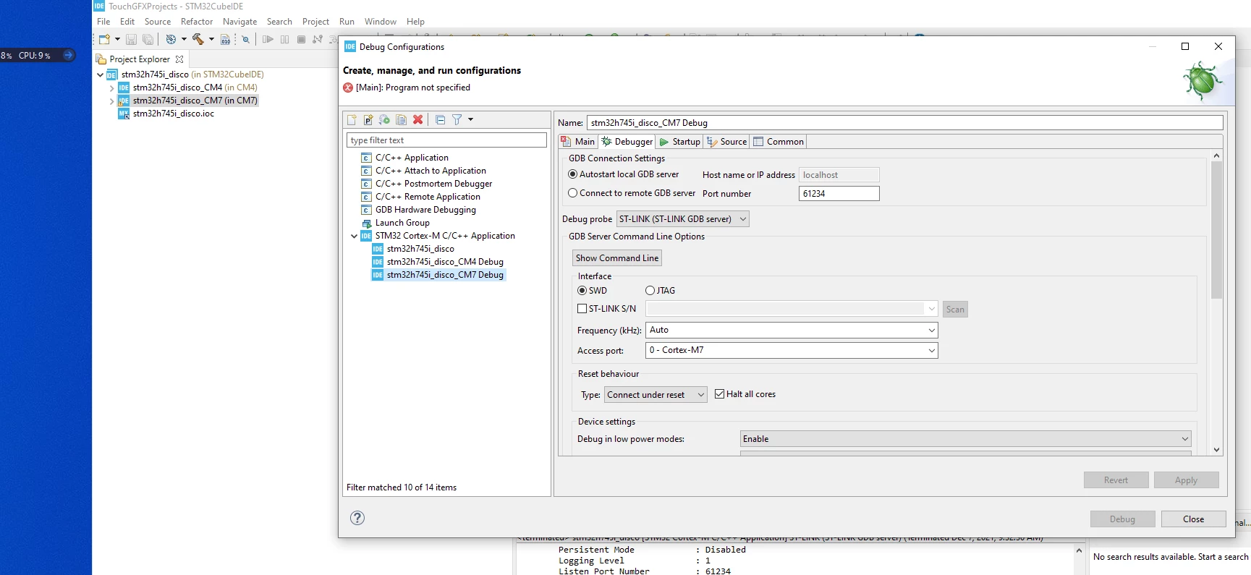1251x575 pixels.
Task: Open the help icon in Debug Configurations
Action: tap(357, 518)
